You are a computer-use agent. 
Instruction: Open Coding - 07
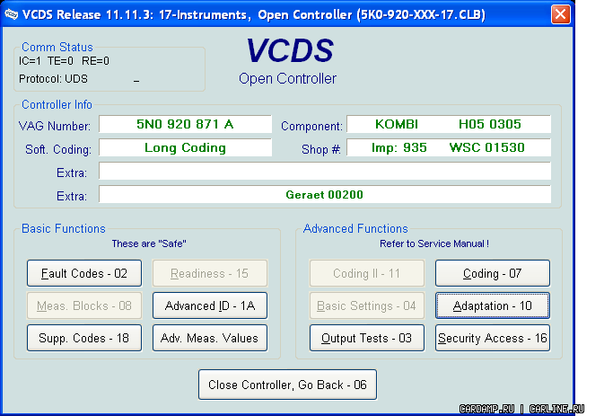tap(493, 273)
